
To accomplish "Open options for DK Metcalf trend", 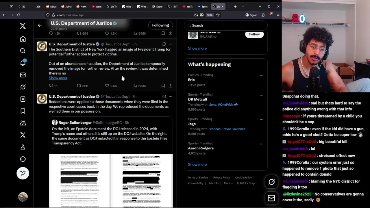I will (x=261, y=95).
